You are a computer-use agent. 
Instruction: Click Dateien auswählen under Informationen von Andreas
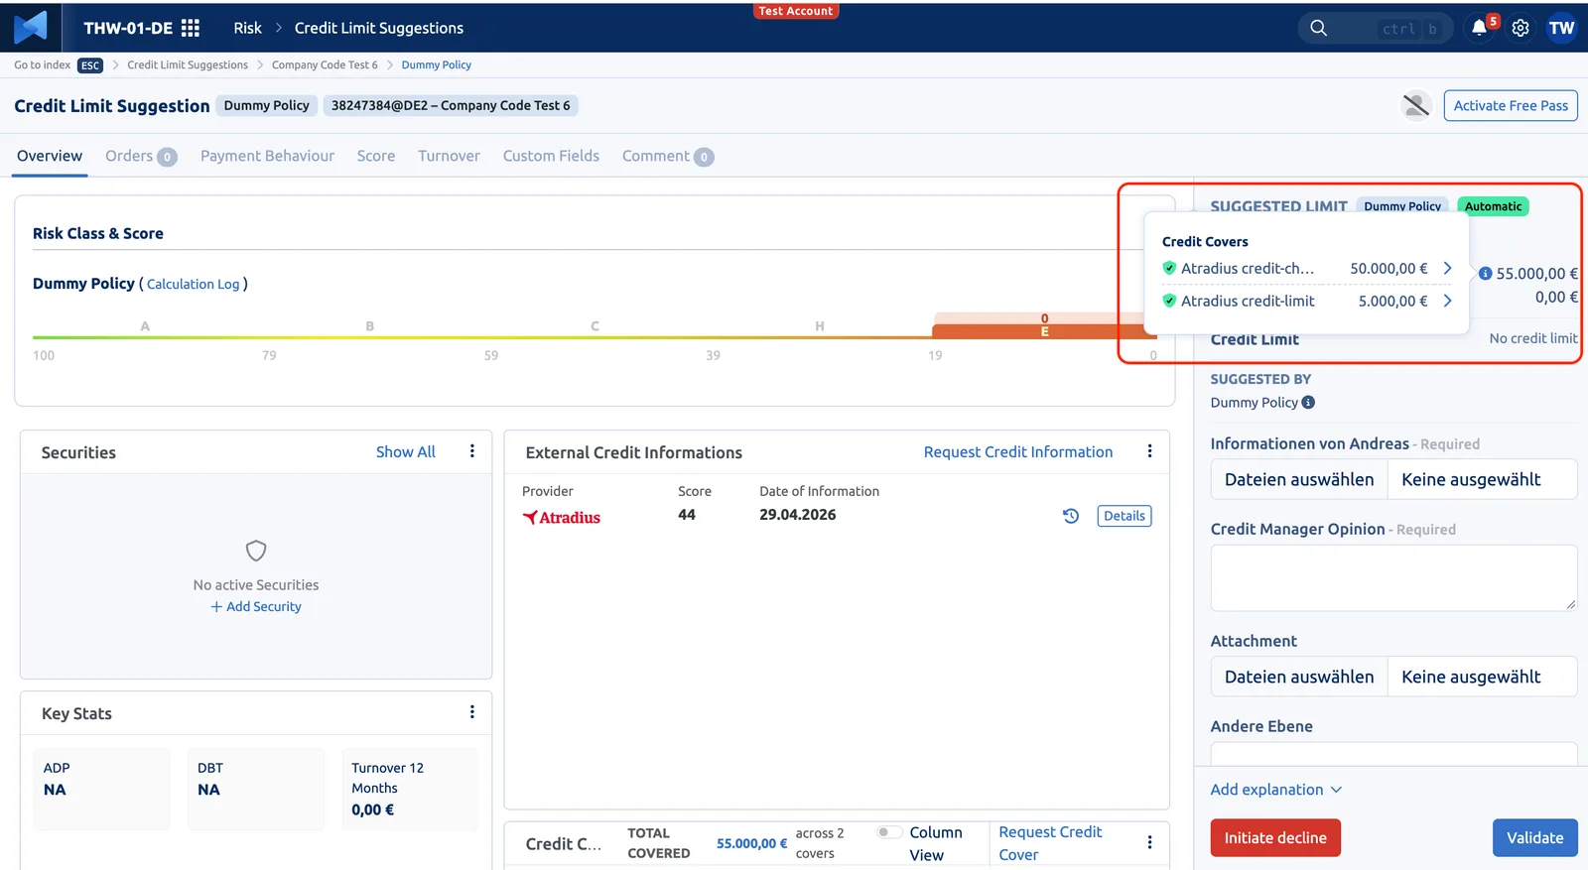pyautogui.click(x=1299, y=479)
